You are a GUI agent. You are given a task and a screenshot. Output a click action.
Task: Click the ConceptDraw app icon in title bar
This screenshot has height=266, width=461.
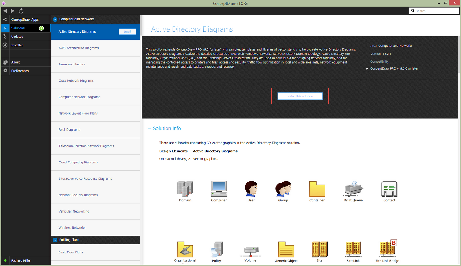tap(3, 3)
